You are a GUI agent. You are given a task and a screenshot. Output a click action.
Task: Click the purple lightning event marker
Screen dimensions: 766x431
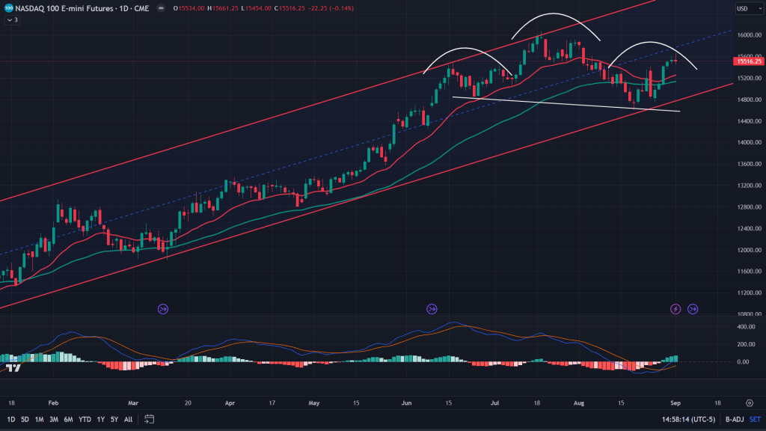tap(675, 308)
